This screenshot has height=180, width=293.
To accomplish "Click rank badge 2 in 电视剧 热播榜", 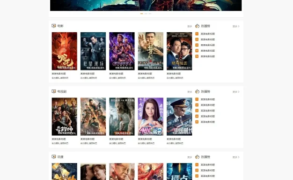I will [x=197, y=105].
